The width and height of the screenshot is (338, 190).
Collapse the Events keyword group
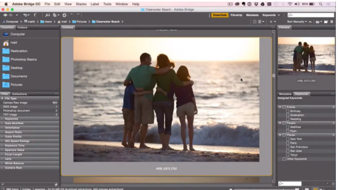point(280,107)
